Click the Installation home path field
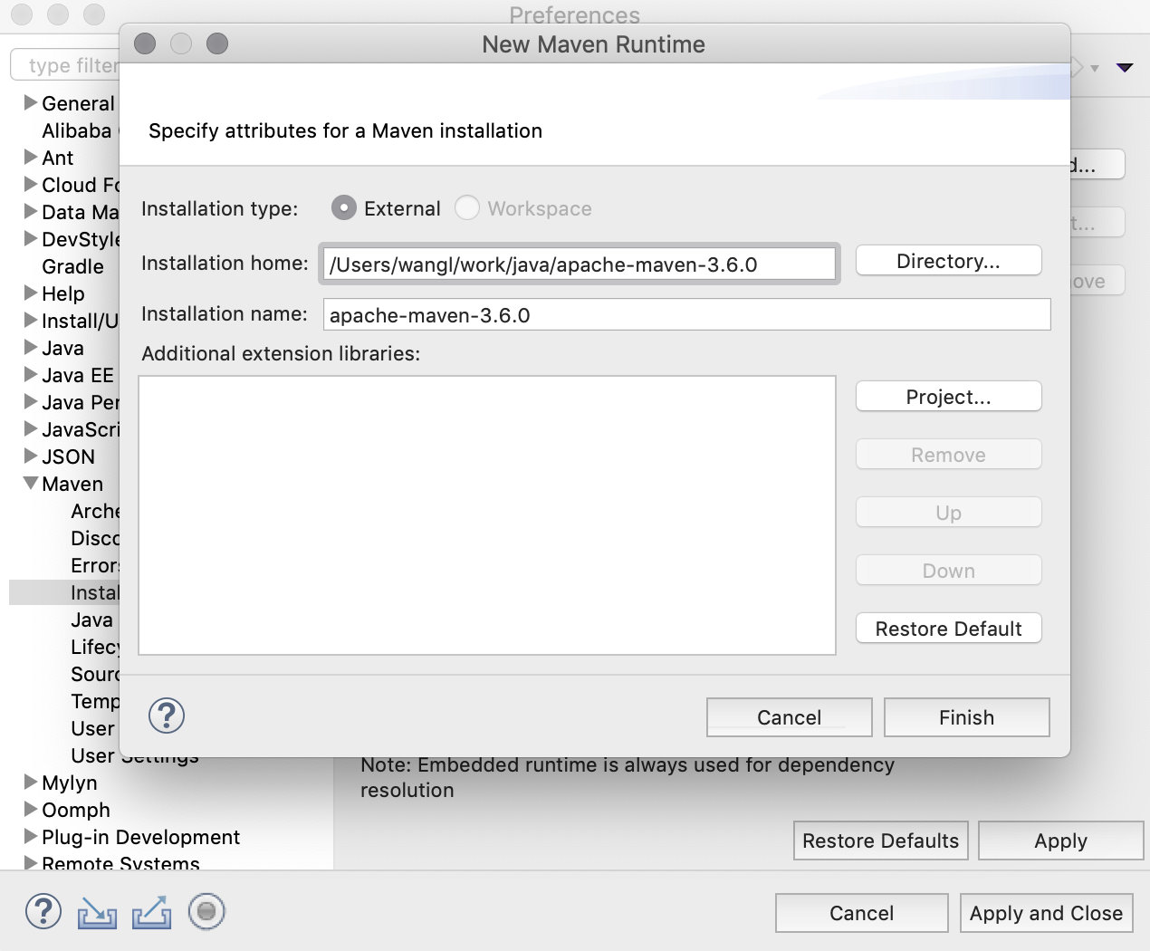 pyautogui.click(x=580, y=264)
